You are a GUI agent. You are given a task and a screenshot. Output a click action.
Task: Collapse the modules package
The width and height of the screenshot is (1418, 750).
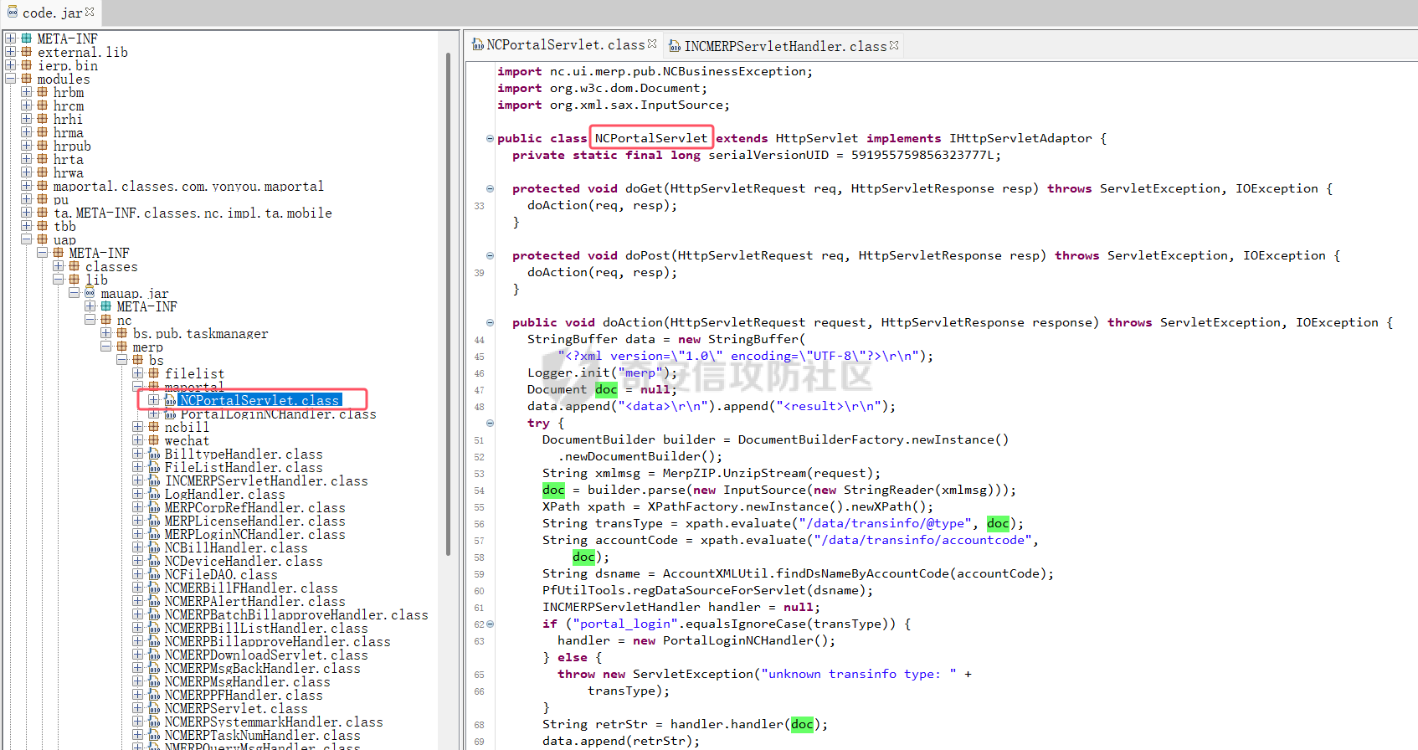point(10,79)
